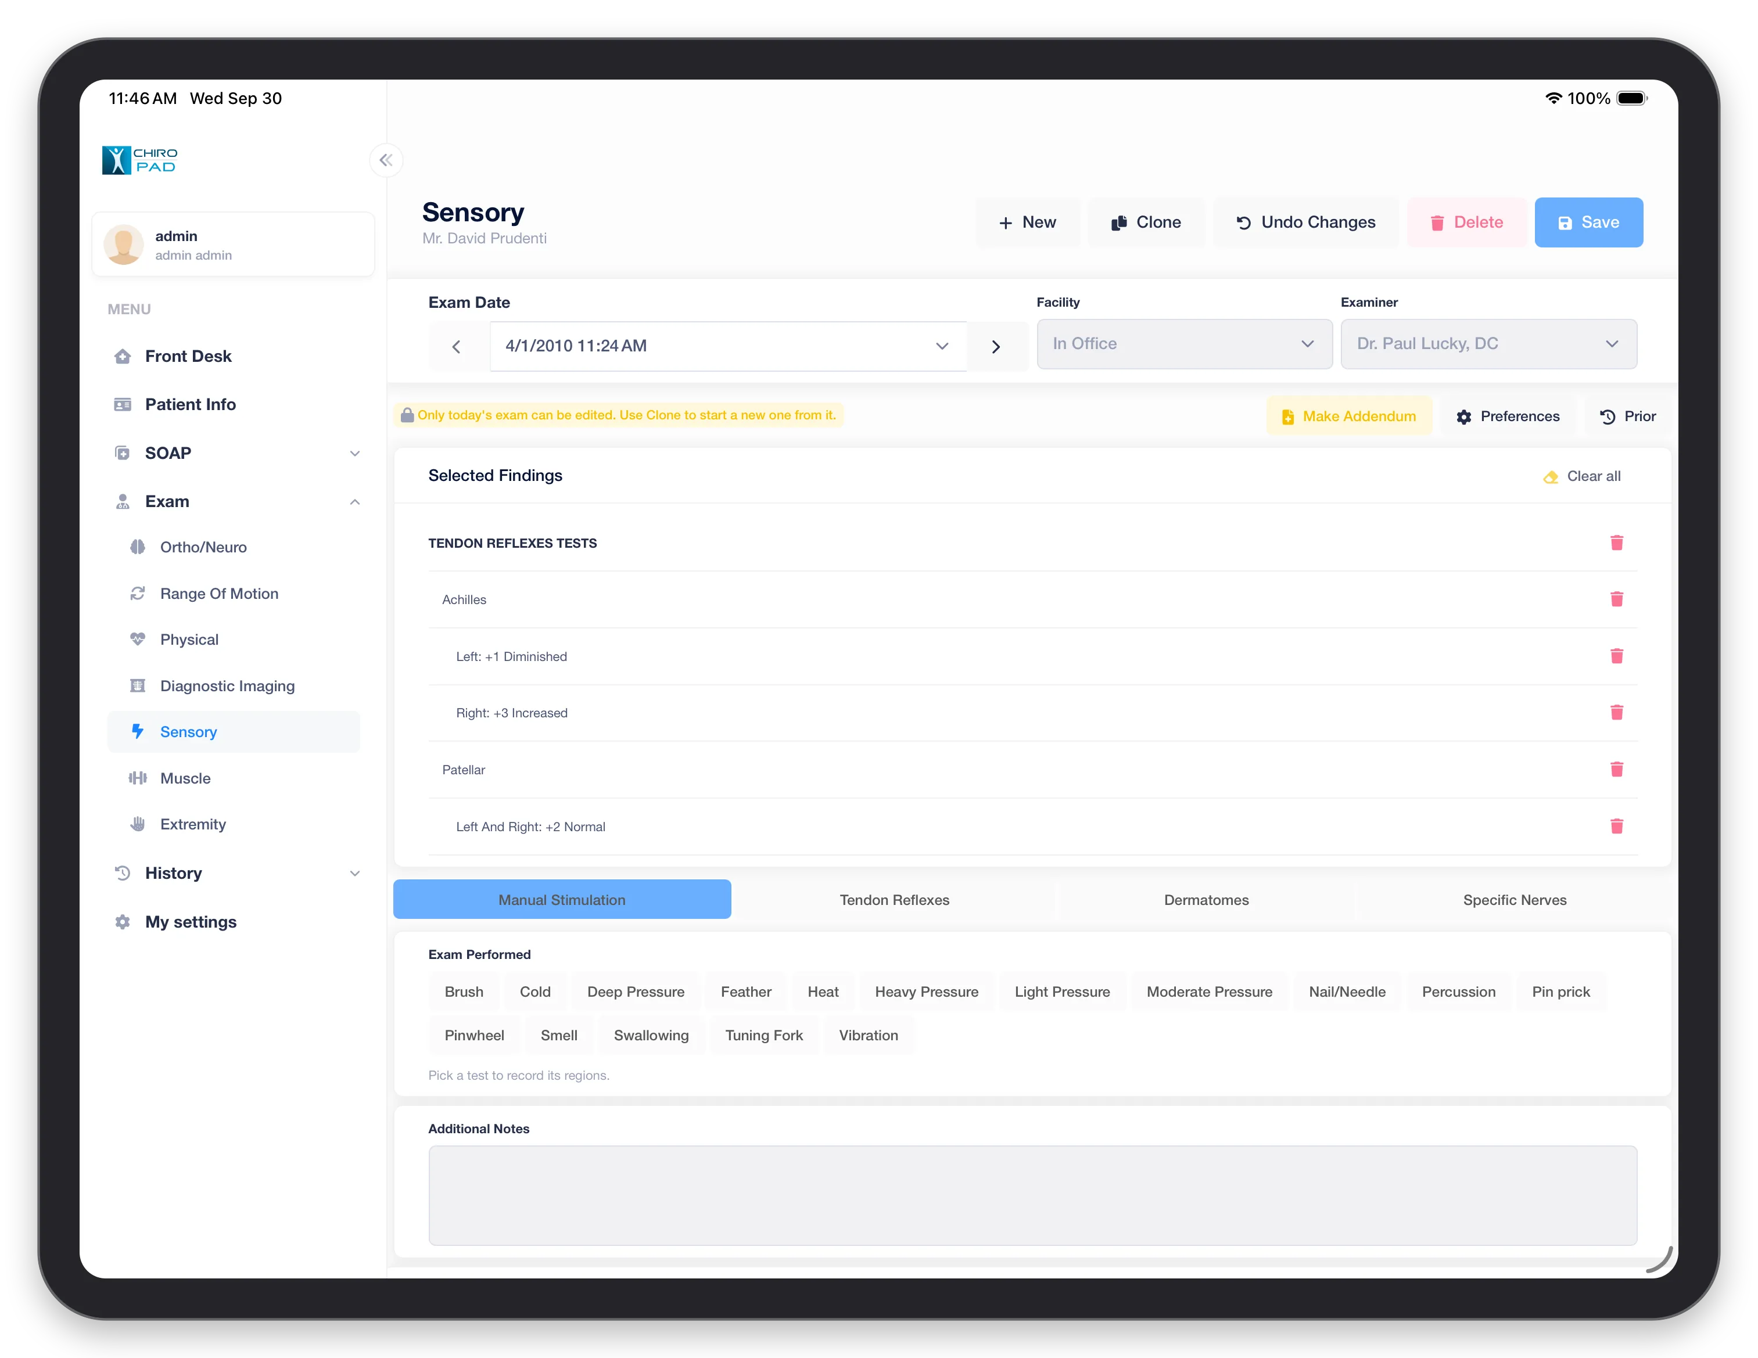
Task: Navigate to Extremity exam
Action: tap(234, 824)
